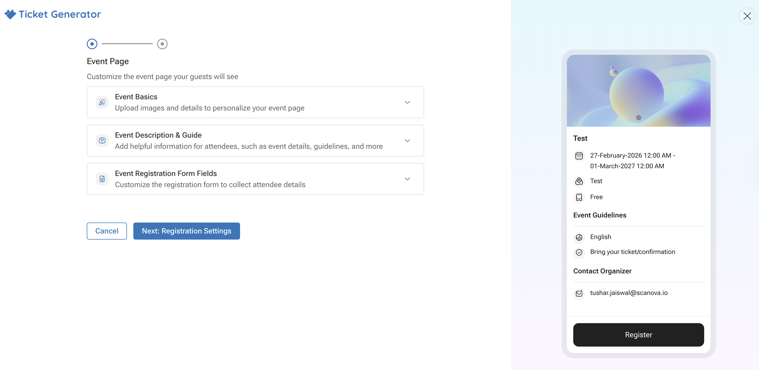Expand Event Registration Form Fields chevron

[x=407, y=179]
